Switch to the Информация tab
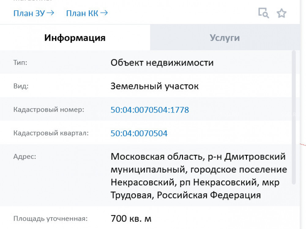This screenshot has height=229, width=306. 75,38
